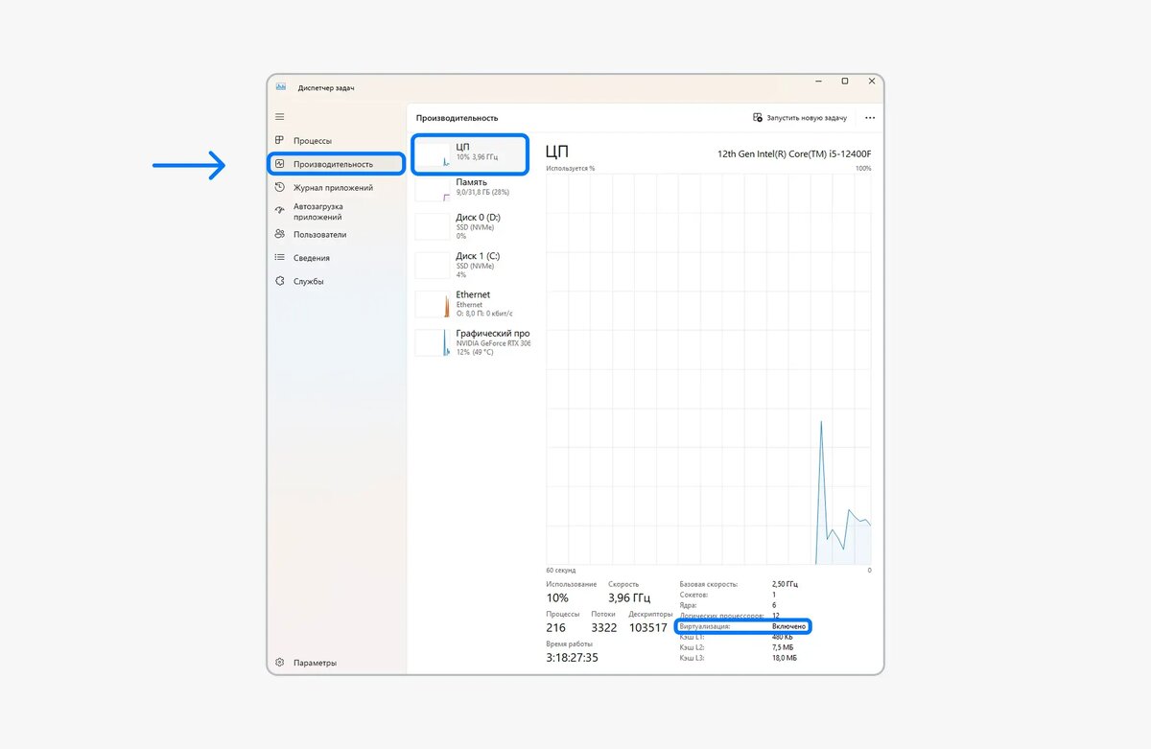Click the Потоки count 3322
Image resolution: width=1151 pixels, height=749 pixels.
click(x=603, y=627)
